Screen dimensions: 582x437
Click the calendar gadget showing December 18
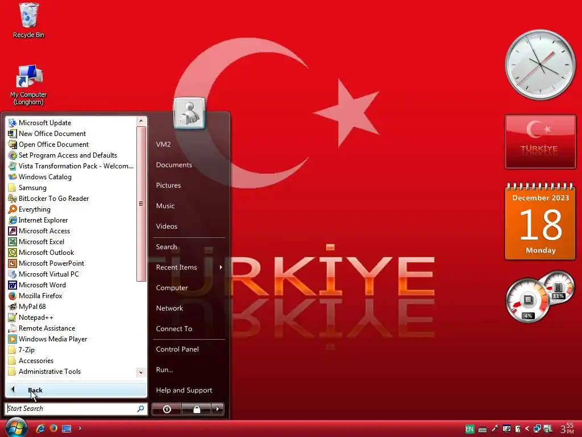[x=541, y=221]
